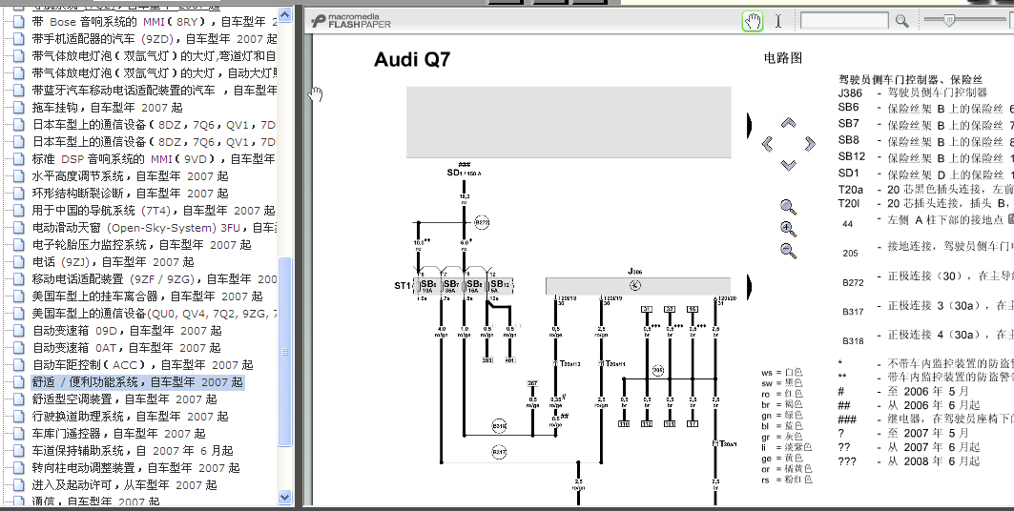The image size is (1014, 511).
Task: Open '电子轮胎压力监控系统' entry
Action: pyautogui.click(x=141, y=245)
